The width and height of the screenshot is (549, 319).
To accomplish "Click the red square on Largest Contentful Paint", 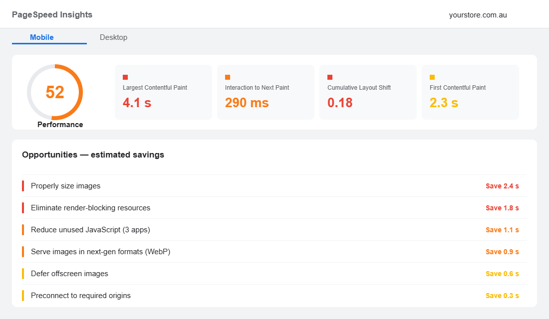I will (x=125, y=77).
